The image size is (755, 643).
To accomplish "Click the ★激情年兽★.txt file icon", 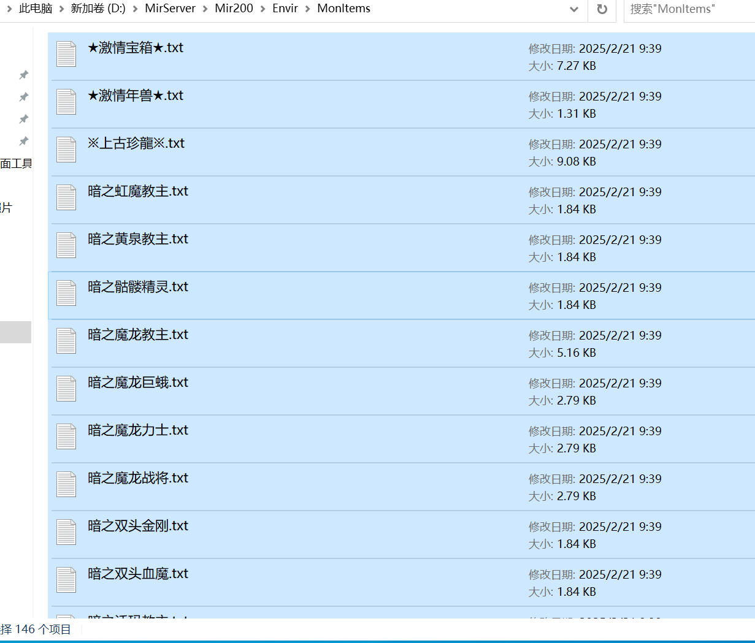I will tap(66, 102).
